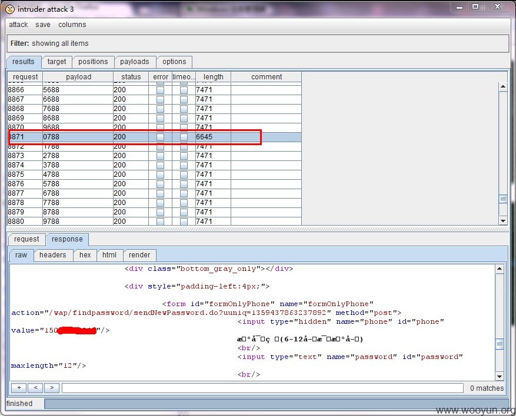The height and width of the screenshot is (416, 516).
Task: Toggle timeout checkbox for request 8869
Action: (x=184, y=118)
